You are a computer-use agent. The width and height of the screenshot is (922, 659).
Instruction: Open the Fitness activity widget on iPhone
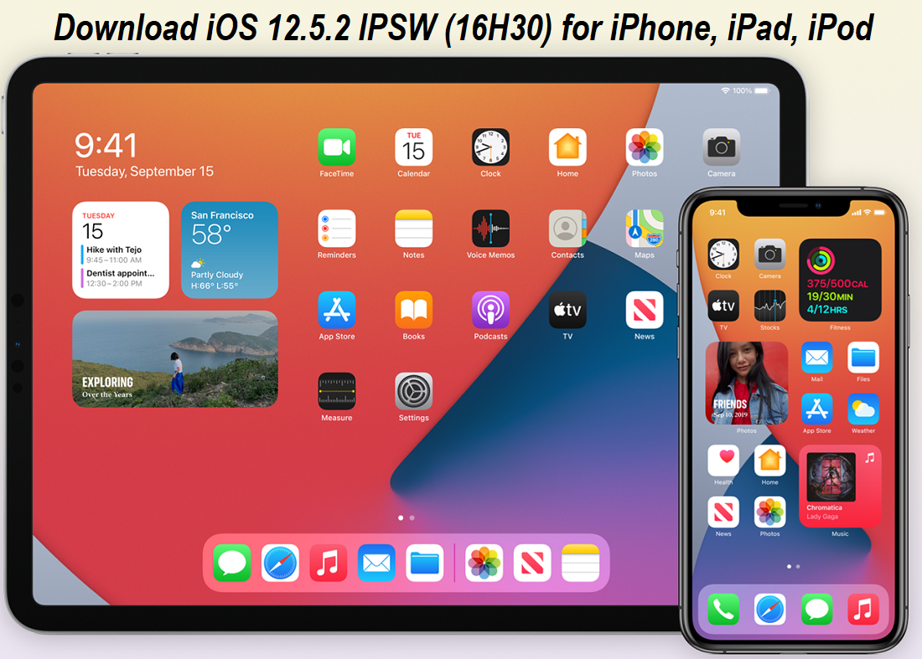pyautogui.click(x=840, y=281)
